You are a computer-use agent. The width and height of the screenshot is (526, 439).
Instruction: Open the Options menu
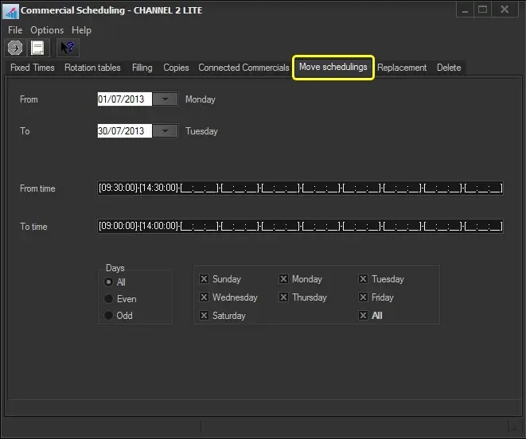point(47,30)
